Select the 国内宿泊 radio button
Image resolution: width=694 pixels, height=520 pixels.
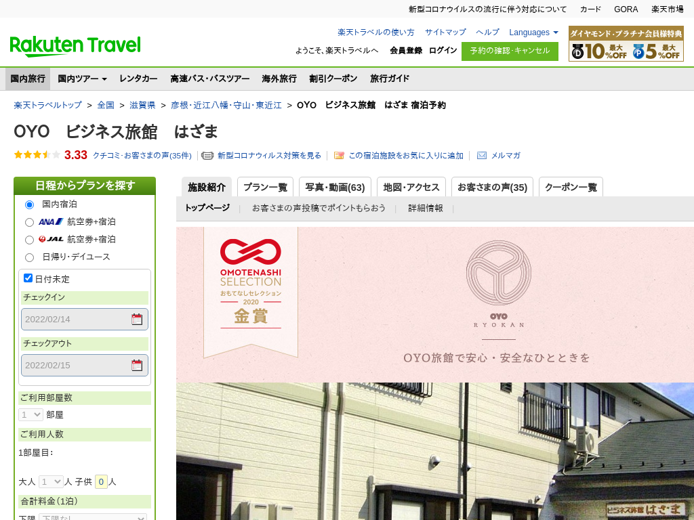[29, 204]
